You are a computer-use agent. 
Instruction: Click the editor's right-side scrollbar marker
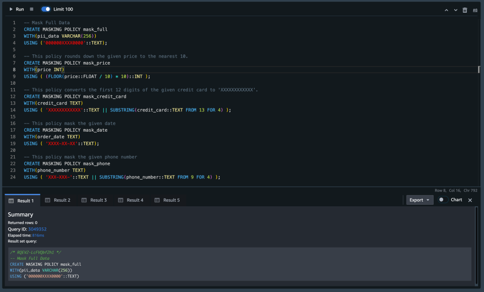click(479, 70)
